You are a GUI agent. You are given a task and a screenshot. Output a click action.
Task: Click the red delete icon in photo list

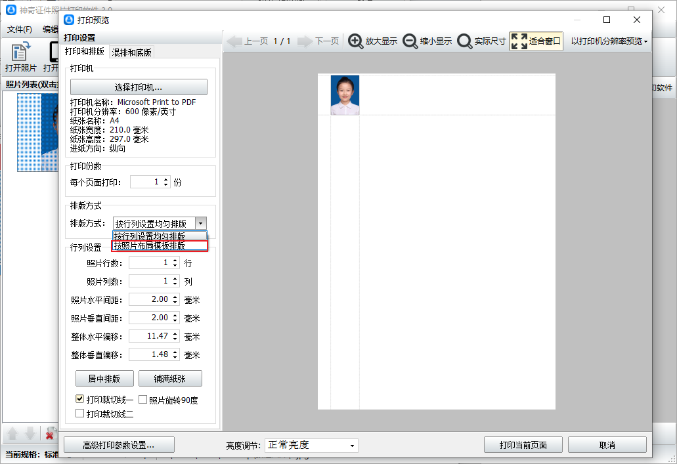pos(49,434)
